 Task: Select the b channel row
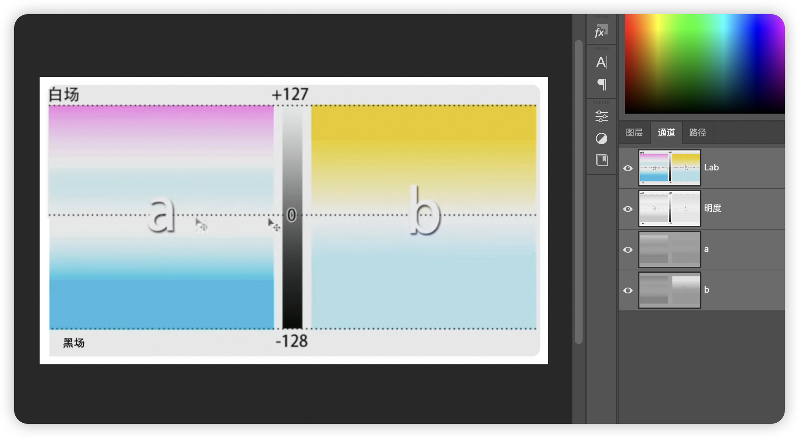click(737, 290)
